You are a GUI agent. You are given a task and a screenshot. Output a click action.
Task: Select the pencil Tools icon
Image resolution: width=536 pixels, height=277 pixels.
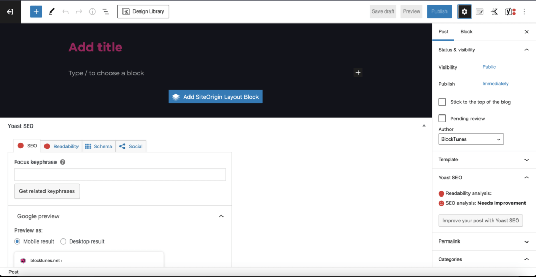52,11
